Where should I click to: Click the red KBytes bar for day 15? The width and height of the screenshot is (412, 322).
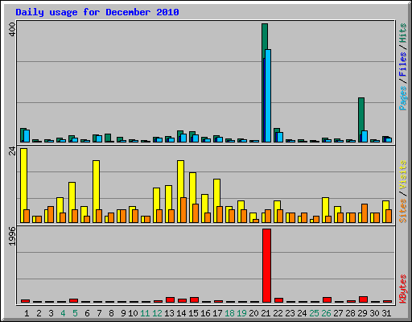tap(194, 299)
